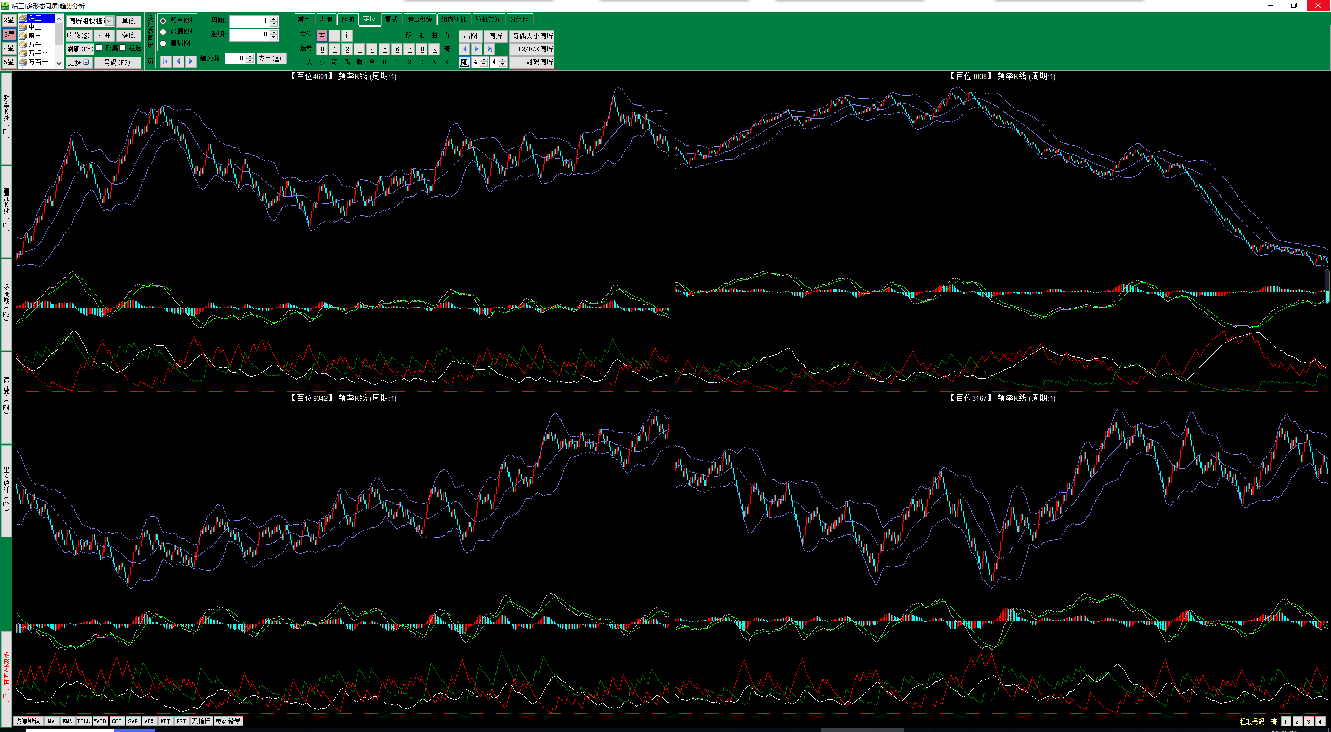Image resolution: width=1331 pixels, height=732 pixels.
Task: Click the blue jump-to-last arrow beside 同屏
Action: click(x=489, y=49)
